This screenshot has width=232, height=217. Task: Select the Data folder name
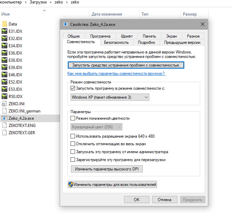tap(13, 24)
